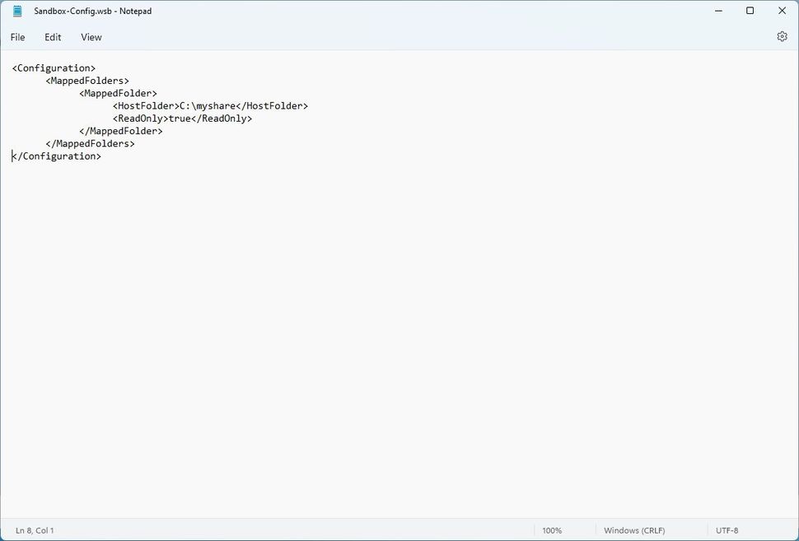Viewport: 799px width, 541px height.
Task: Open the View menu
Action: 91,37
